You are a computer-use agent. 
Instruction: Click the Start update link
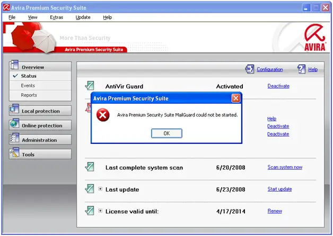pos(279,189)
